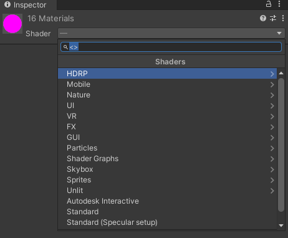This screenshot has height=238, width=288.
Task: Open the GUI shader category
Action: [167, 137]
